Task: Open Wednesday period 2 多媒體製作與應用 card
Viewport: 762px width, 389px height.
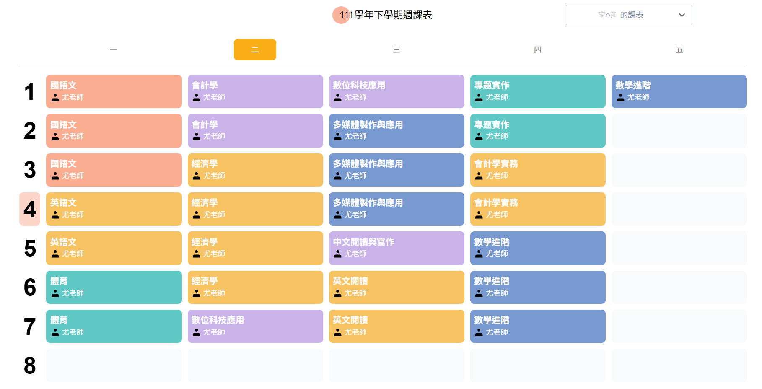Action: 397,131
